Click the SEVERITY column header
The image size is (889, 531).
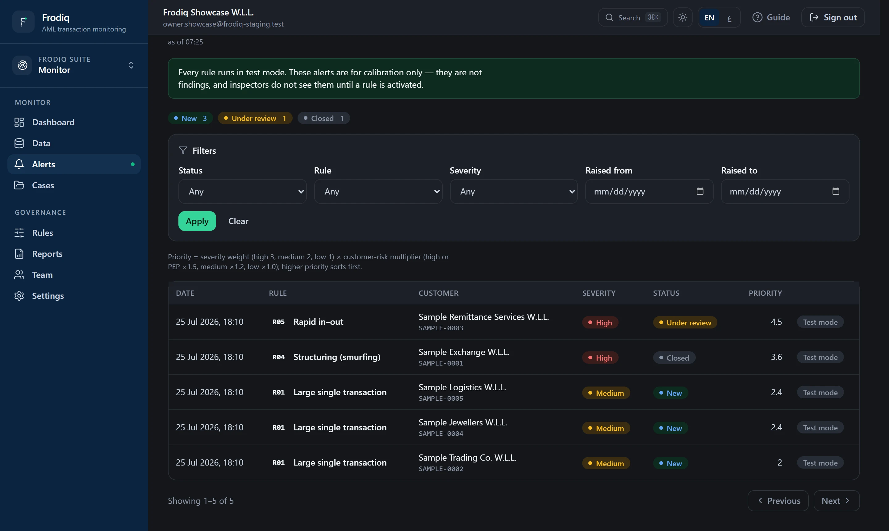(599, 293)
